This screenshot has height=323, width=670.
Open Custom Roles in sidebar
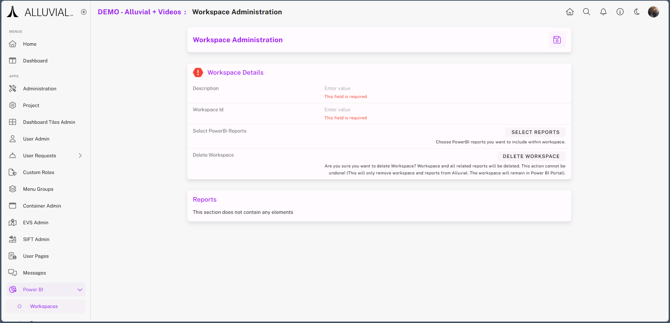point(38,172)
